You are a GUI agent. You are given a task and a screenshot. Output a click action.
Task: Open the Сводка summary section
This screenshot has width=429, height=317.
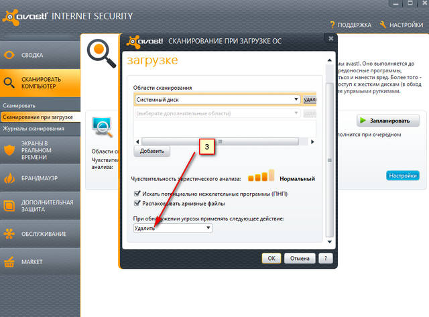40,55
